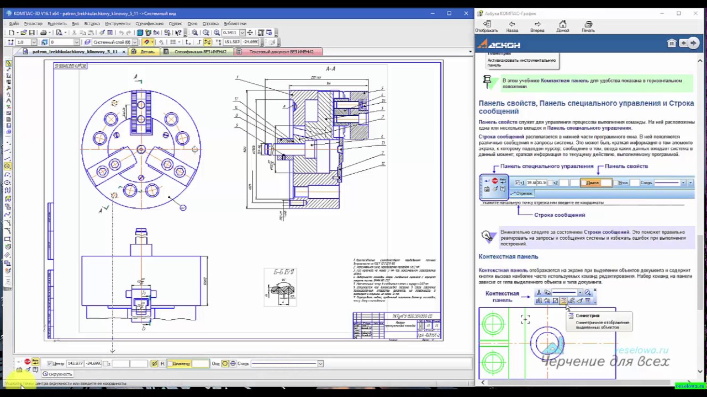Undo last action arrow
The width and height of the screenshot is (707, 397).
121,33
